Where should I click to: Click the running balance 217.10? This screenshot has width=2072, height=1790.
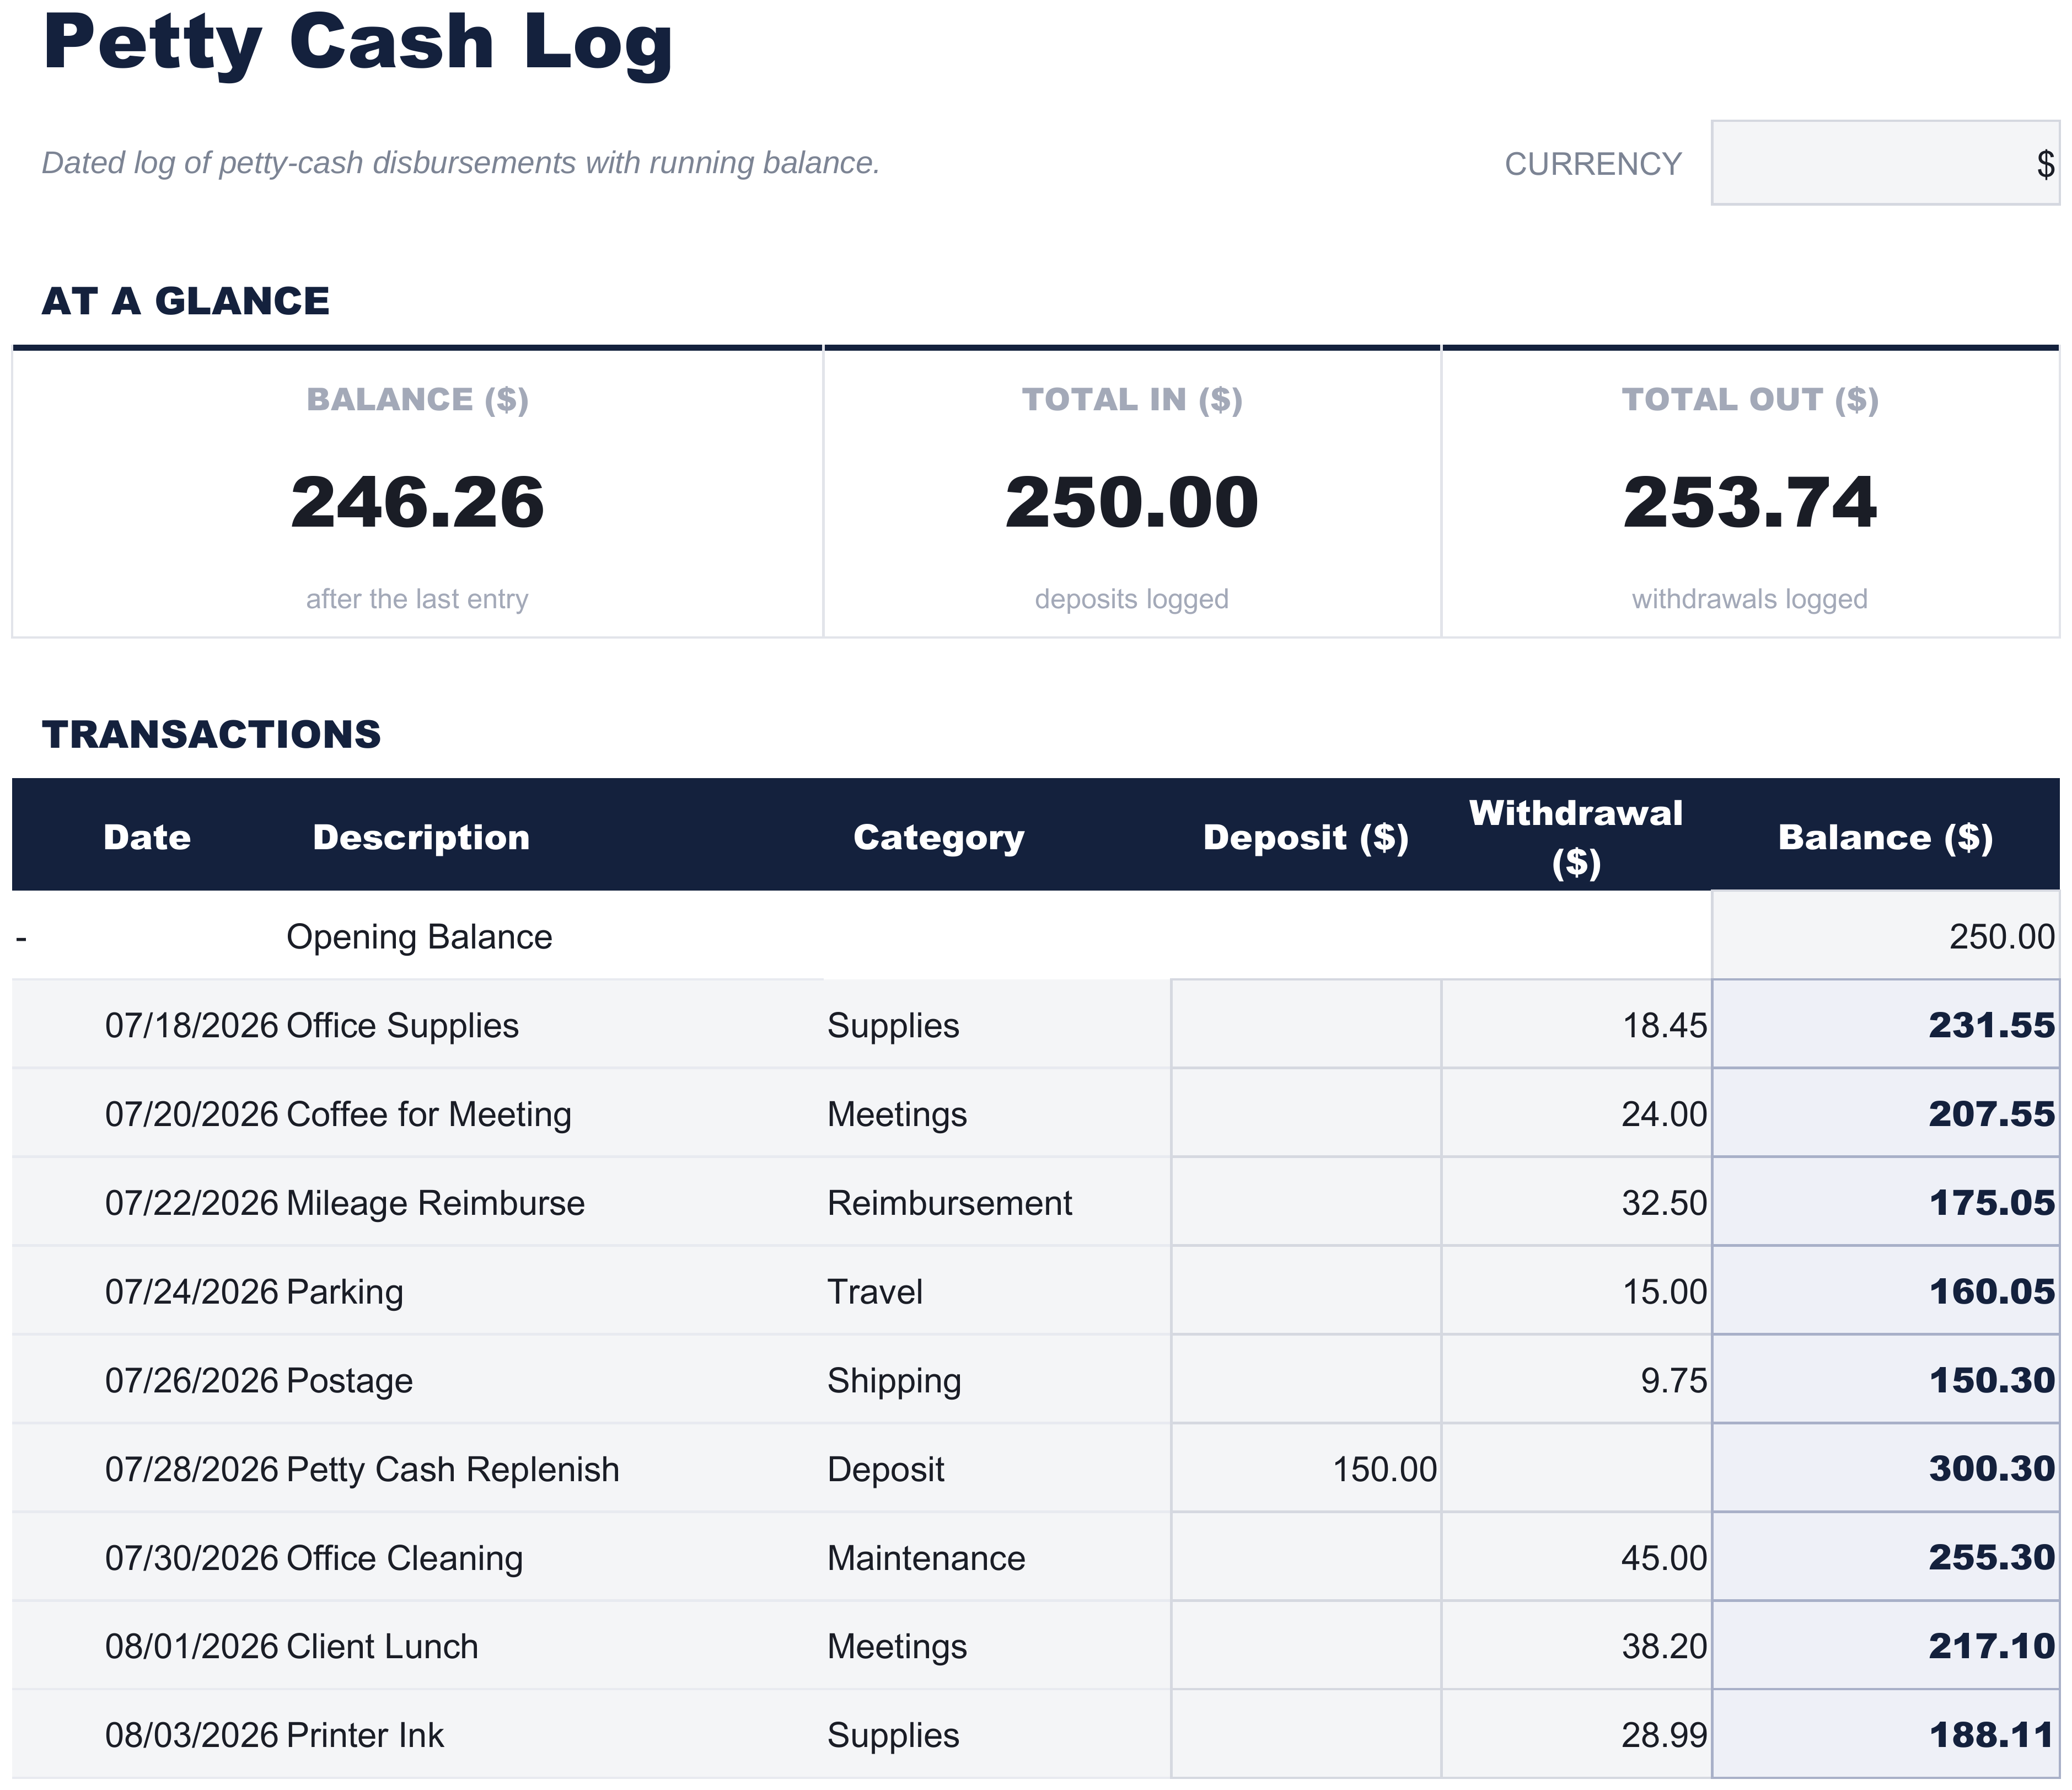click(x=1885, y=1646)
